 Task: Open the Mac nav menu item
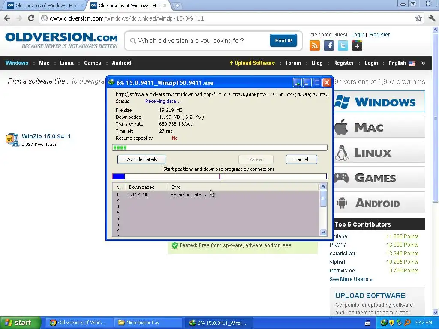pyautogui.click(x=44, y=63)
